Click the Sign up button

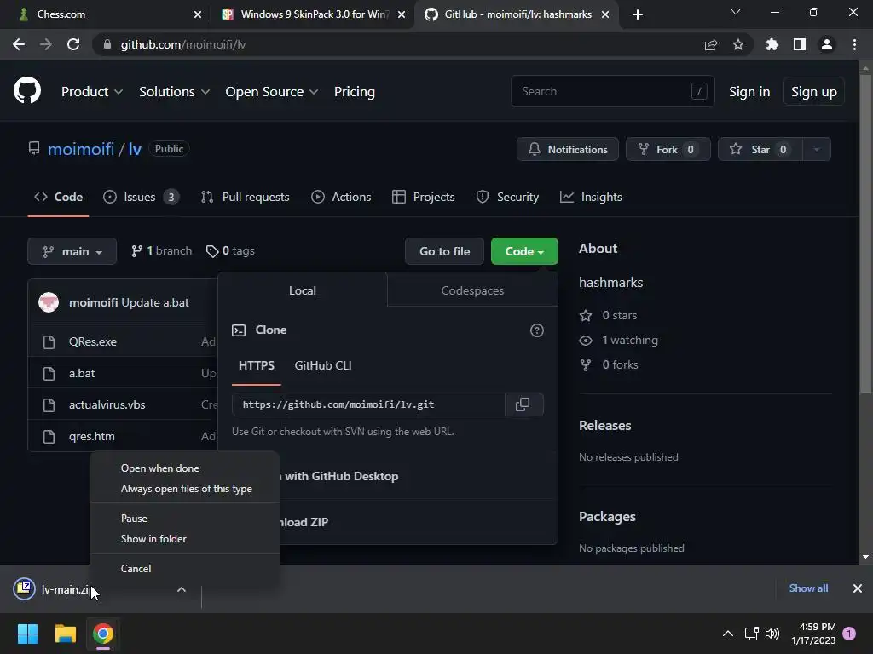(813, 91)
